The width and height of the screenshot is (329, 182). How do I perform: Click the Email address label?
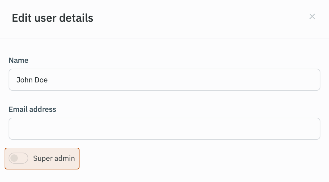(32, 109)
